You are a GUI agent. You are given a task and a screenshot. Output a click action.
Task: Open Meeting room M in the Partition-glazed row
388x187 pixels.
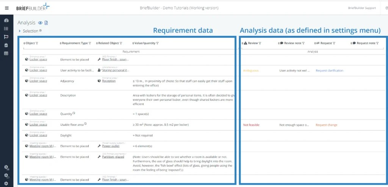pyautogui.click(x=43, y=157)
